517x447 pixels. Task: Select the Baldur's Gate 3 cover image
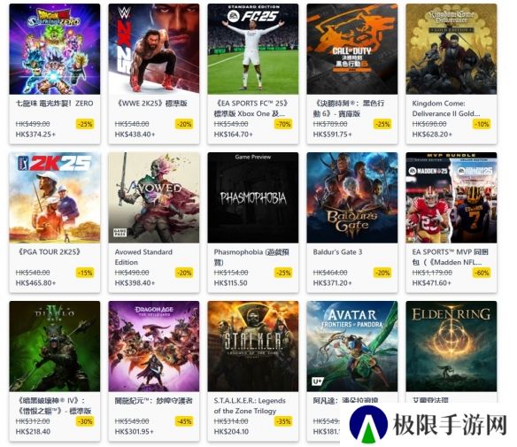[x=352, y=197]
